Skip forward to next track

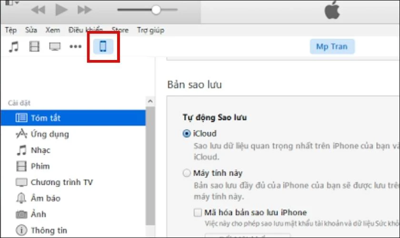[x=84, y=10]
